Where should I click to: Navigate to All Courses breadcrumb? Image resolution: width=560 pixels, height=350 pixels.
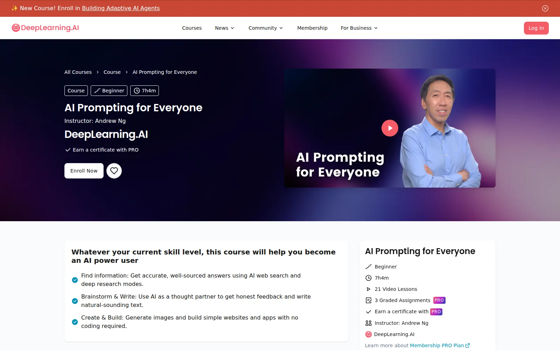pos(78,72)
